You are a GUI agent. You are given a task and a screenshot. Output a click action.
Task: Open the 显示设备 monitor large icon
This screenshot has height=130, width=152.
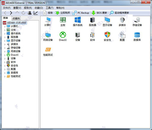[107, 22]
